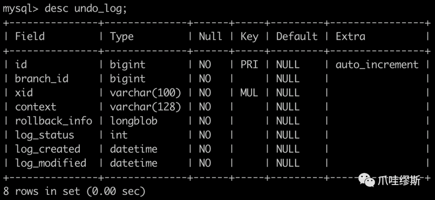Click the 'branch_id' field name
Image resolution: width=435 pixels, height=200 pixels.
[x=41, y=79]
